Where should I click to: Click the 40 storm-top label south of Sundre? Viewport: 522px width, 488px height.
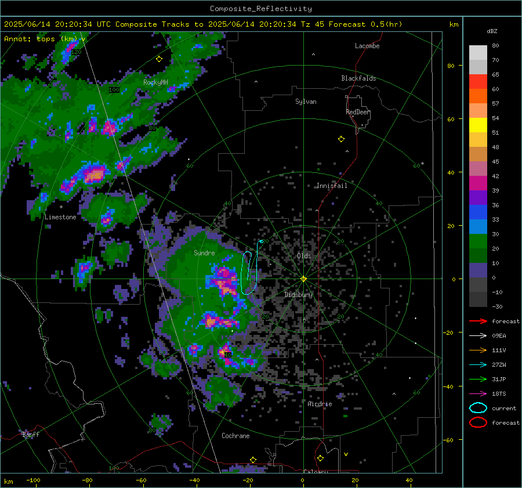(x=228, y=355)
